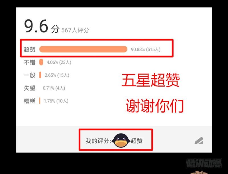
Task: Select the 超赞 rating label
Action: [30, 49]
